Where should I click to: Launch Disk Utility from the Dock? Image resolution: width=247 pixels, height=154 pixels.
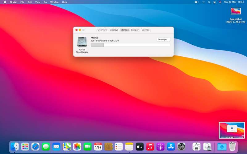[x=207, y=147]
